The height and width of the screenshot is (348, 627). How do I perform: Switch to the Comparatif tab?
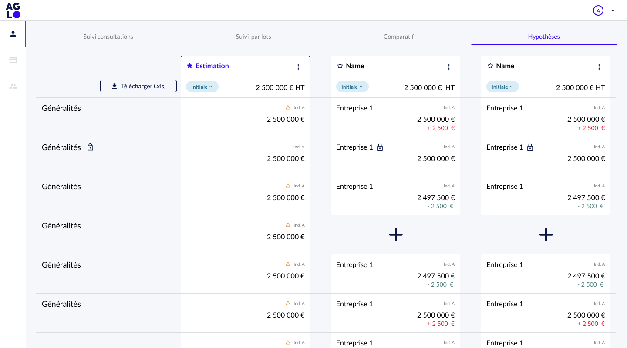pyautogui.click(x=398, y=37)
